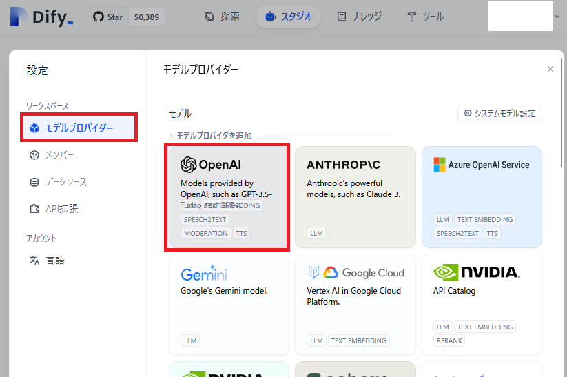
Task: Click + モデルプロバイダを追加
Action: pyautogui.click(x=210, y=136)
